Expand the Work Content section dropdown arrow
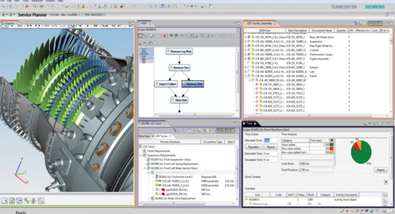Screen dimensions: 395x214 point(385,182)
